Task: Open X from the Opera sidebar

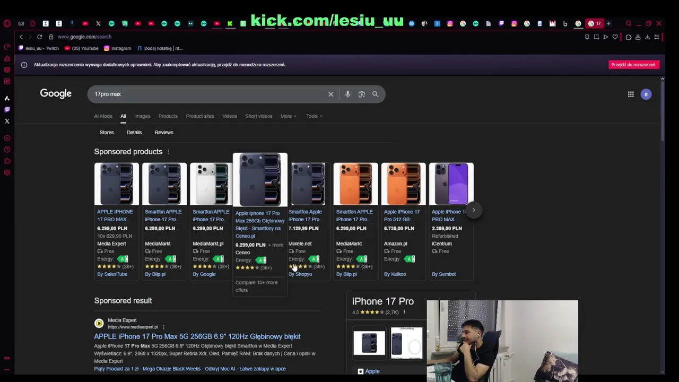Action: pos(7,121)
